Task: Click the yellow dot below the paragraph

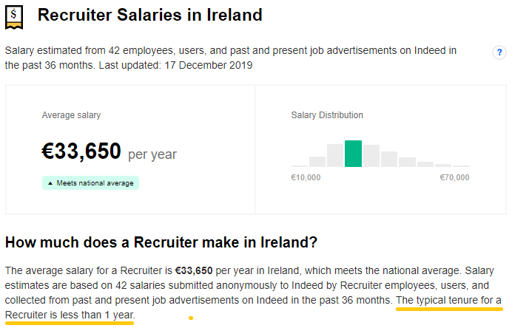Action: pyautogui.click(x=191, y=318)
